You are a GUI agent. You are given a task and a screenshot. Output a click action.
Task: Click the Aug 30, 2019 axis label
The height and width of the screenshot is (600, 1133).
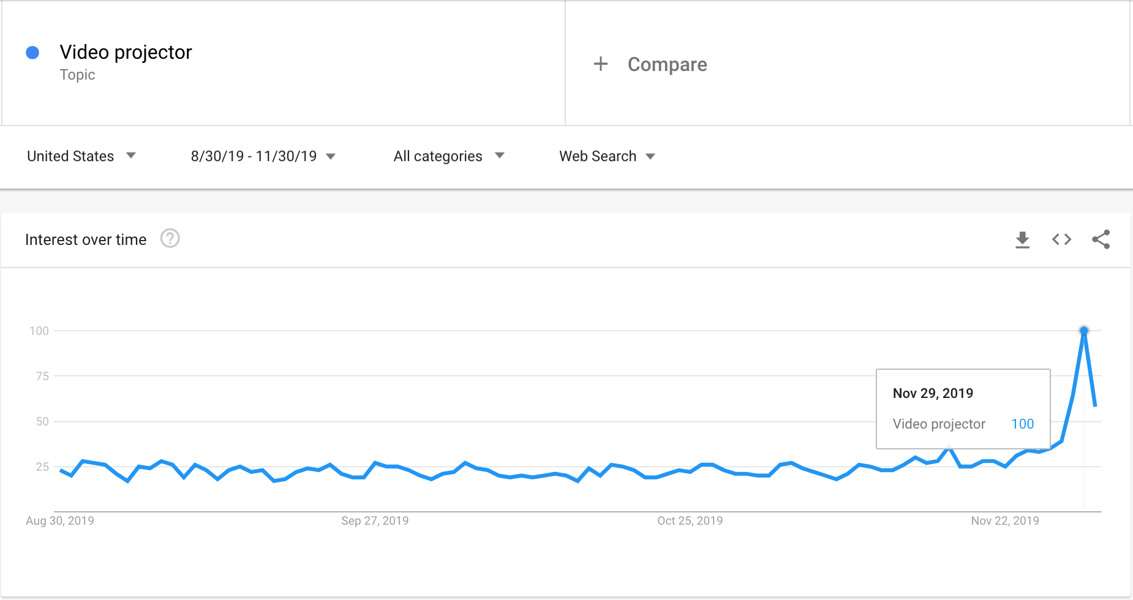coord(60,520)
